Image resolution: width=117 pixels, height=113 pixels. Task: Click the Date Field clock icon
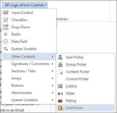point(6,42)
